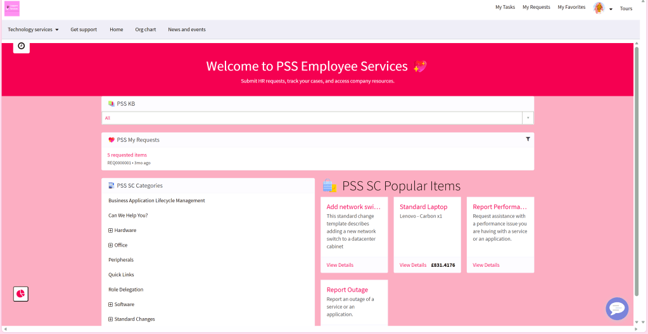Open the 5 requested items link
Screen dimensions: 648x334
pos(127,155)
